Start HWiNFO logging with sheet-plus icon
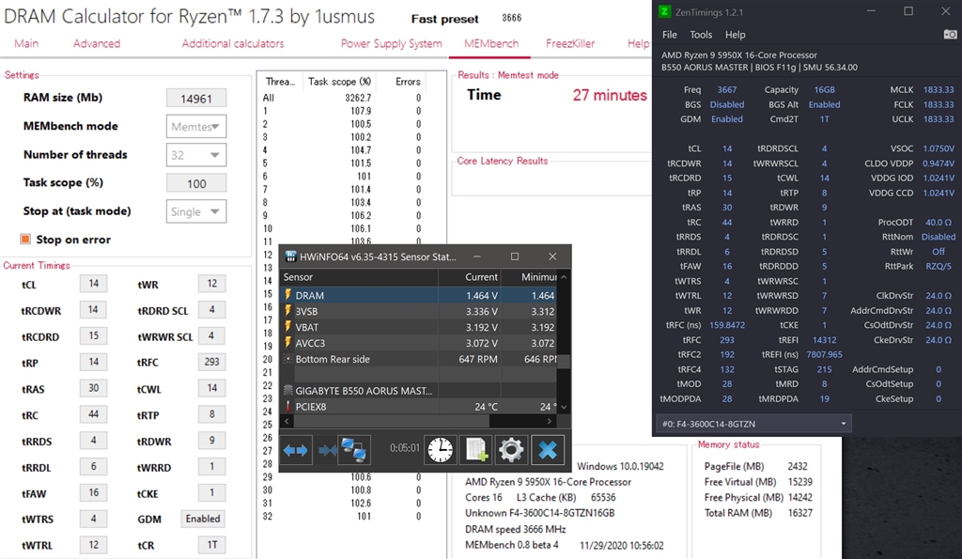This screenshot has width=962, height=559. tap(475, 450)
